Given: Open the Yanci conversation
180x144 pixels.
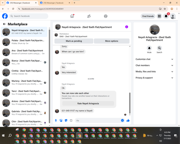Looking at the screenshot, I should pyautogui.click(x=24, y=93).
